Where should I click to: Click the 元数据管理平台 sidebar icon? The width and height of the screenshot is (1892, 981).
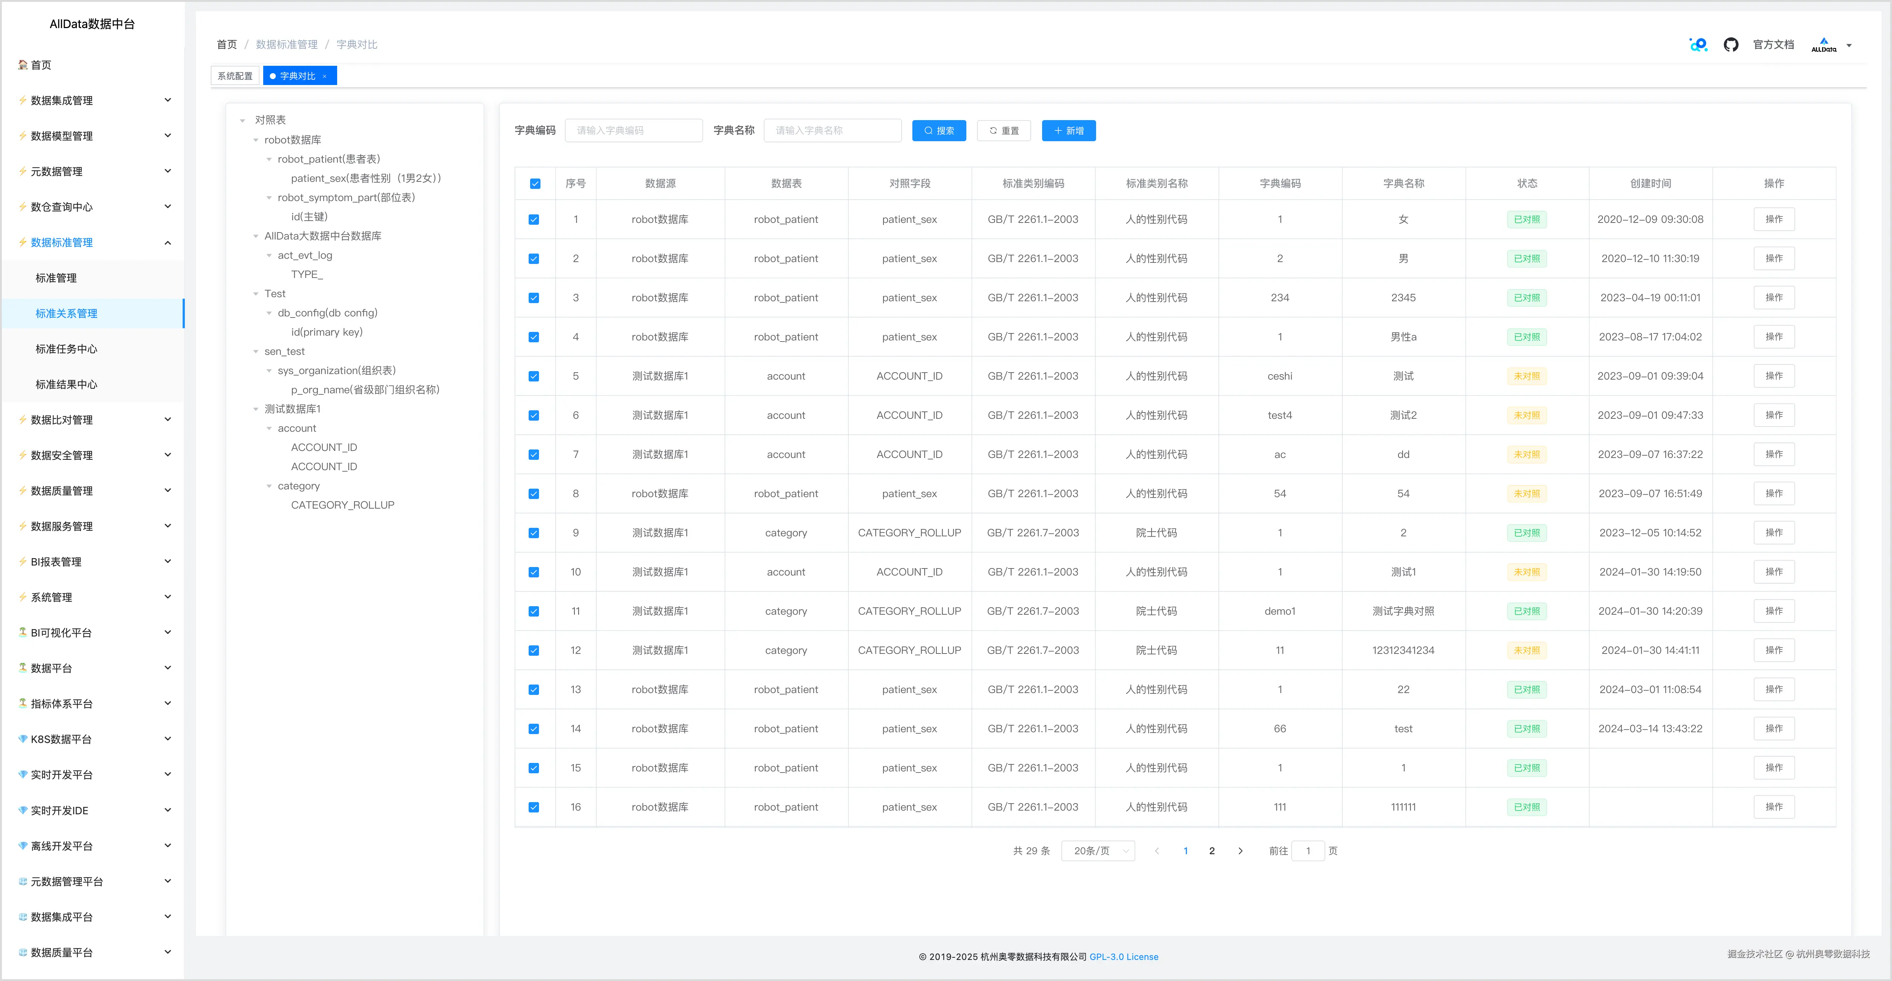pos(23,881)
